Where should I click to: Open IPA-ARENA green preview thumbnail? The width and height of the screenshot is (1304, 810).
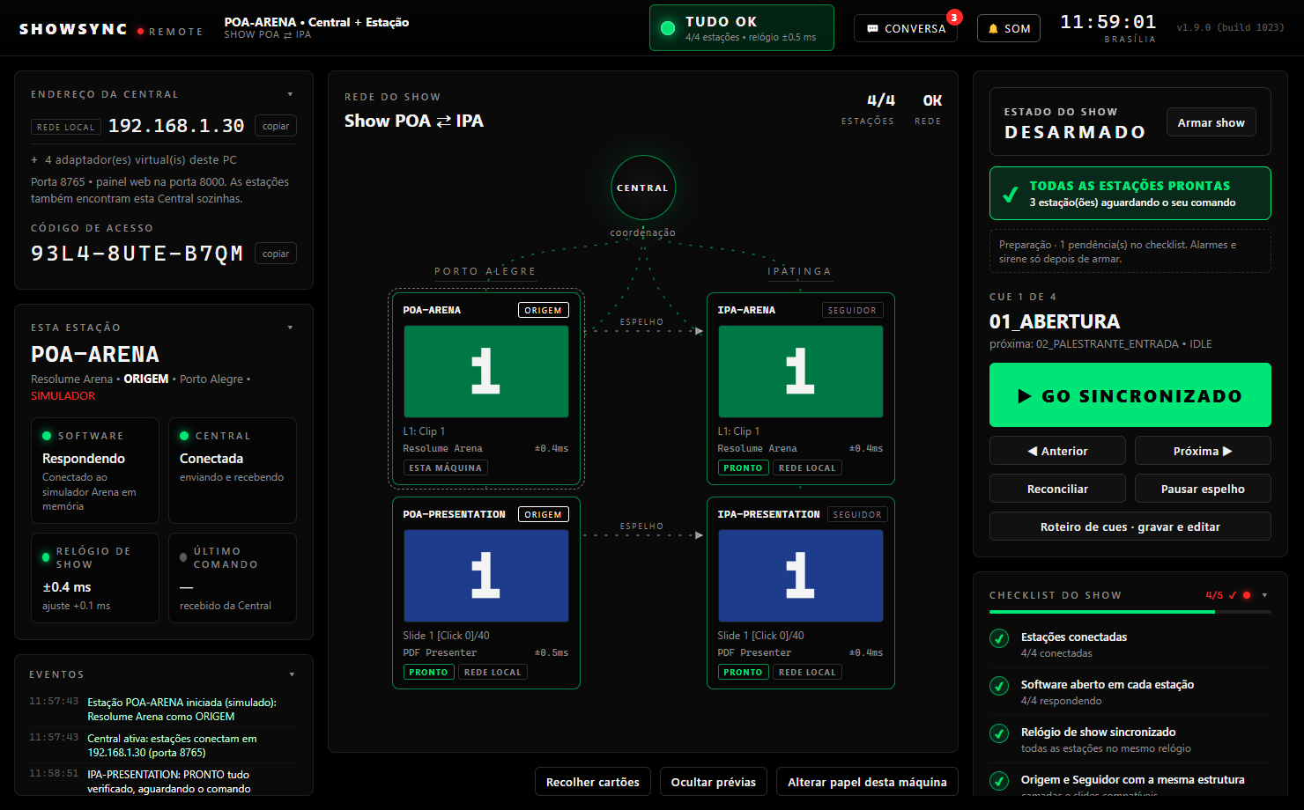click(x=801, y=372)
